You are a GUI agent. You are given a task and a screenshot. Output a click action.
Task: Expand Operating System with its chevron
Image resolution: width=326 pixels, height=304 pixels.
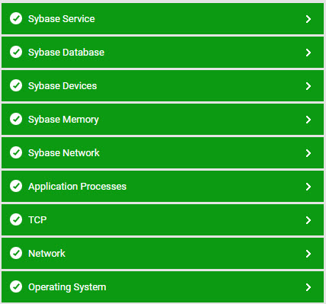click(308, 287)
